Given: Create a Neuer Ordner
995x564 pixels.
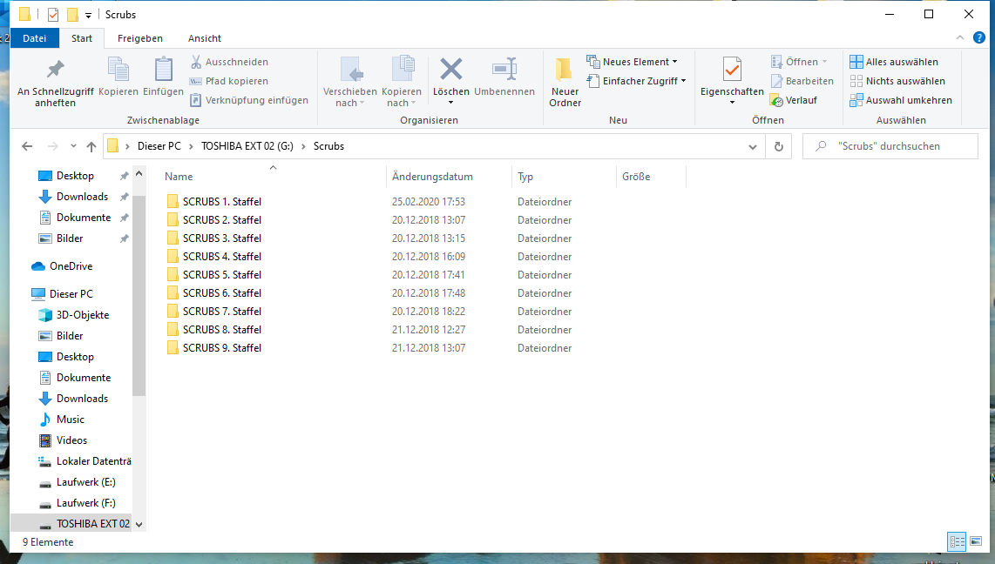Looking at the screenshot, I should tap(565, 83).
